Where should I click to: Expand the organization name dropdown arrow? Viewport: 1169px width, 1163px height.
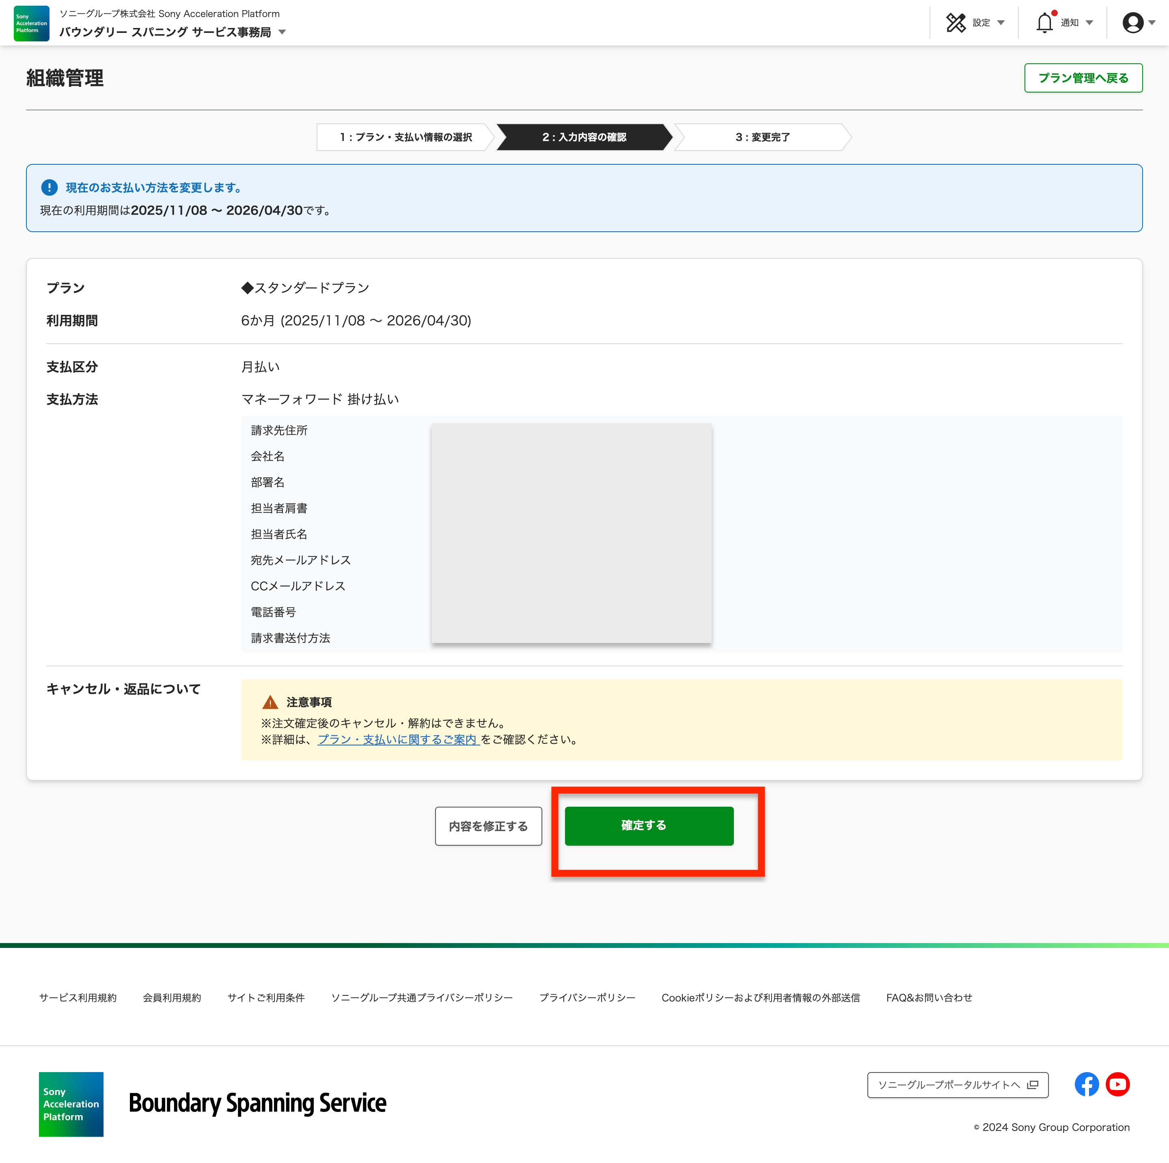282,32
